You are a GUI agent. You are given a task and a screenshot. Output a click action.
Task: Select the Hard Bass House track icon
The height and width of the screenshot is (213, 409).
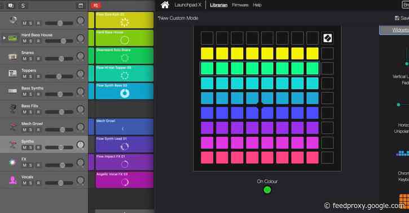click(12, 38)
